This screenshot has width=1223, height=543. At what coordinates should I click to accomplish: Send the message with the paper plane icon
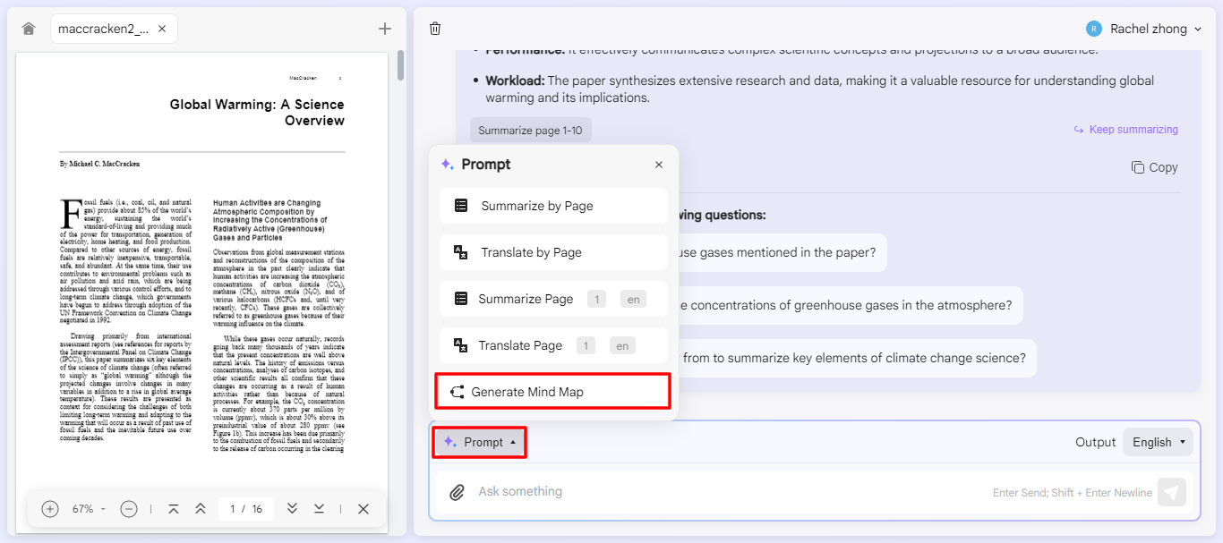(1172, 491)
